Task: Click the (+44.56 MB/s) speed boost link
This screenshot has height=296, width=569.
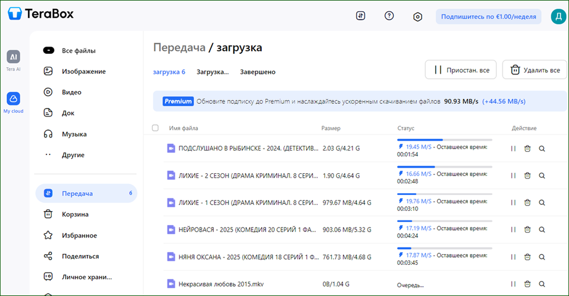Action: tap(503, 101)
